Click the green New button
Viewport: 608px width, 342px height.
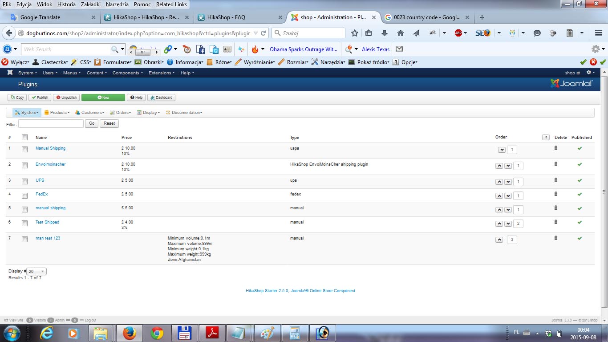point(103,98)
